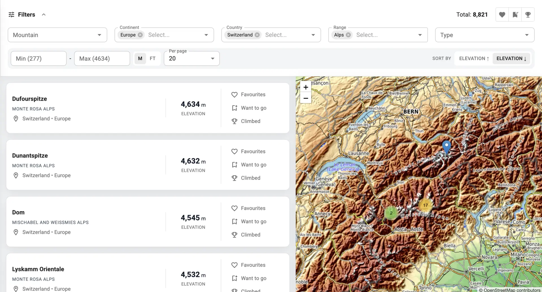Show want-to-go list with flag button
542x292 pixels.
point(515,15)
